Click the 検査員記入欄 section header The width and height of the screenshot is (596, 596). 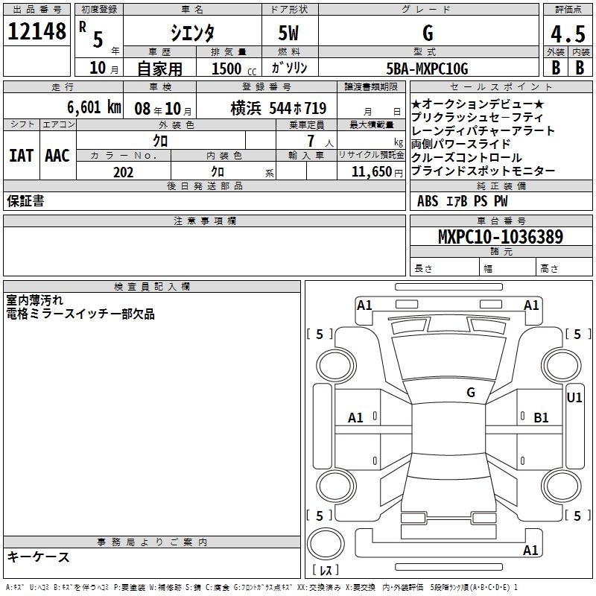152,287
